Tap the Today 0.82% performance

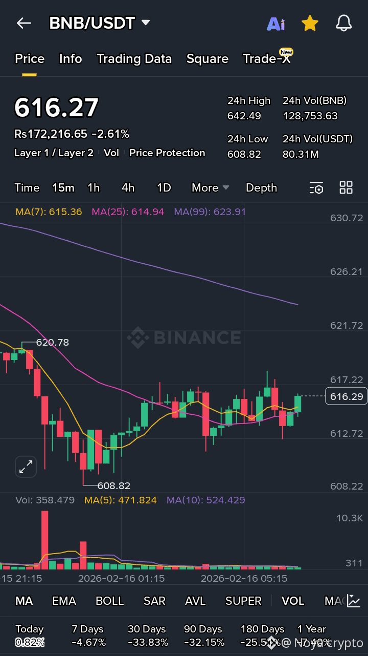coord(30,636)
